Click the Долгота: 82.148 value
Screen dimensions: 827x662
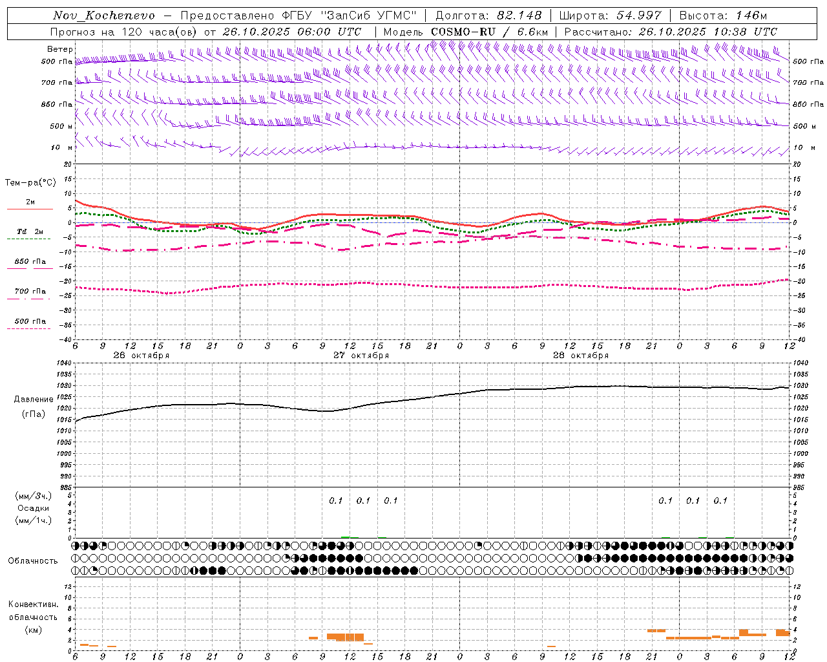point(488,16)
